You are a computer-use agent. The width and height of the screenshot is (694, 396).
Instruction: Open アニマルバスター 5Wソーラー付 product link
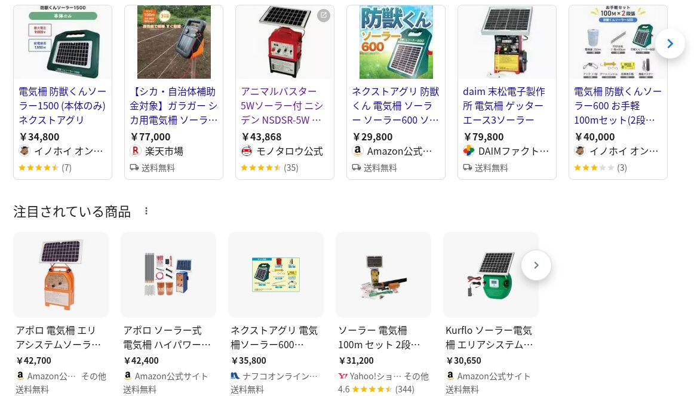[x=284, y=106]
